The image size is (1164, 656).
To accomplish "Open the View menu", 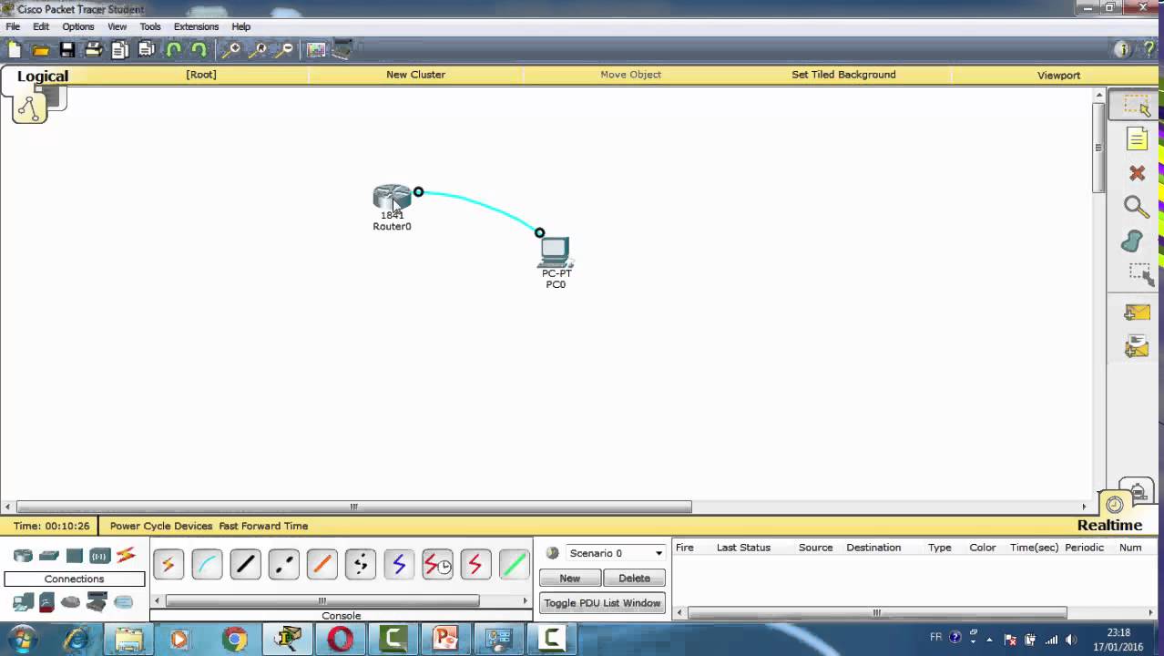I will [x=117, y=26].
